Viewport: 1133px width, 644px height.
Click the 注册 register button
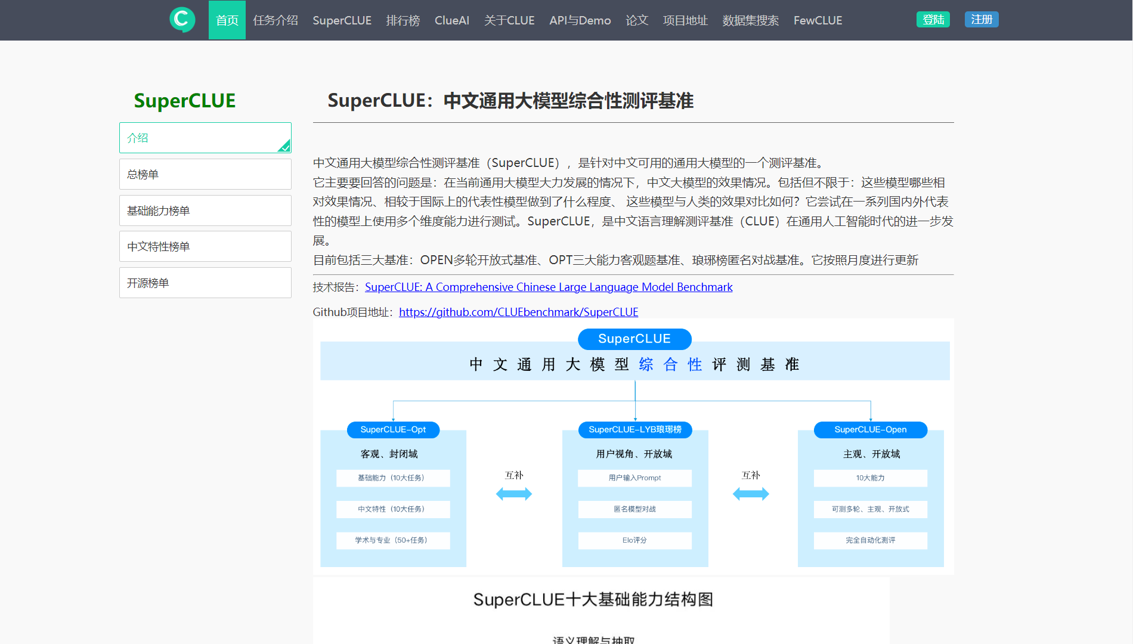[x=982, y=20]
